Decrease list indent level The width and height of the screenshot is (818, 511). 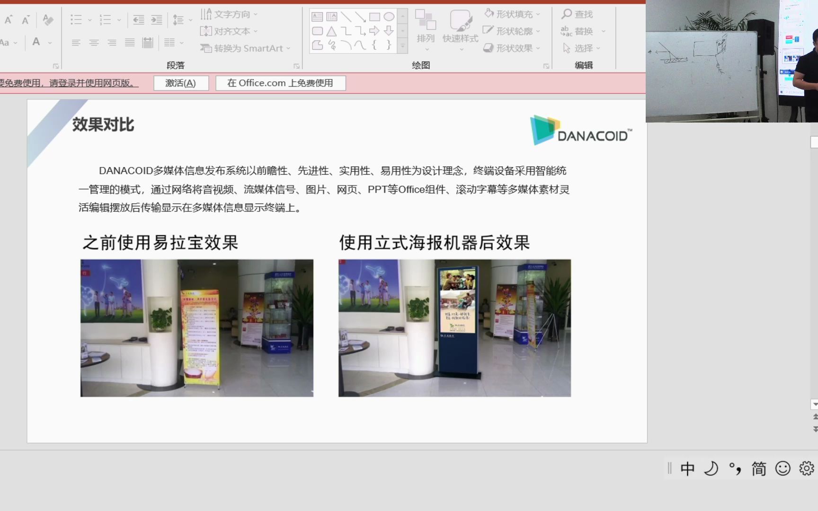tap(138, 19)
